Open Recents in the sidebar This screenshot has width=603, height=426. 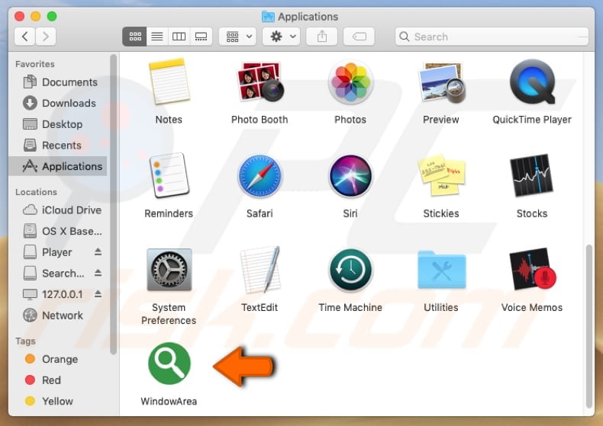(x=58, y=146)
